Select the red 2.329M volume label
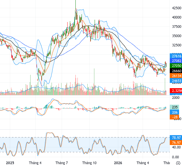The image size is (182, 165). coord(176,90)
